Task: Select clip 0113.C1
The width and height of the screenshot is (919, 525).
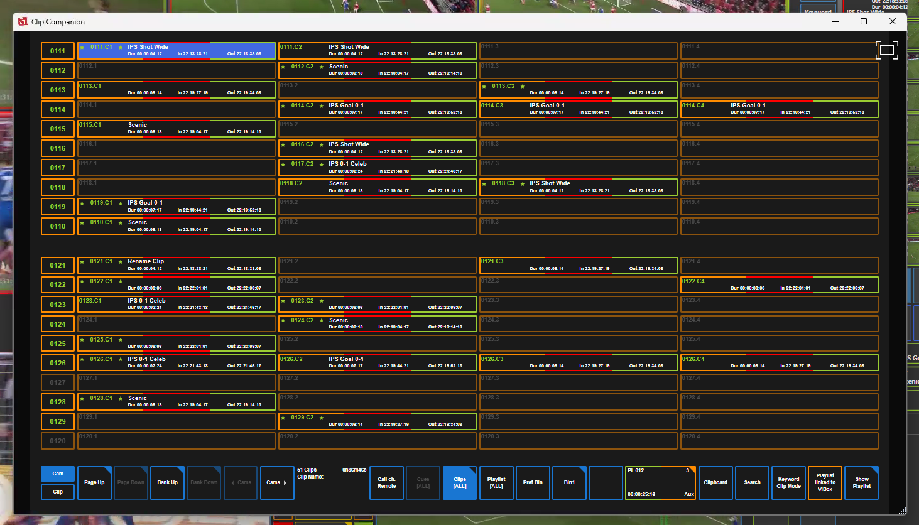Action: point(177,90)
